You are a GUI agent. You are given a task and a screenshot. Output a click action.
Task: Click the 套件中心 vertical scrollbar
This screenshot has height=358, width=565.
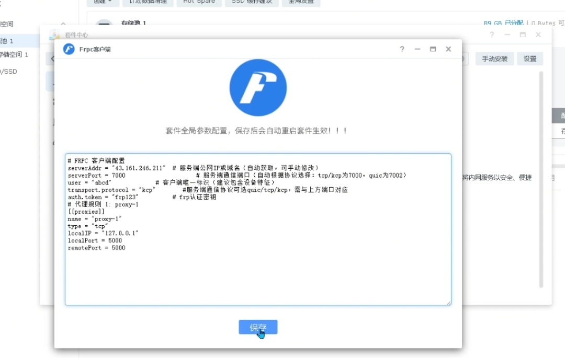click(541, 179)
